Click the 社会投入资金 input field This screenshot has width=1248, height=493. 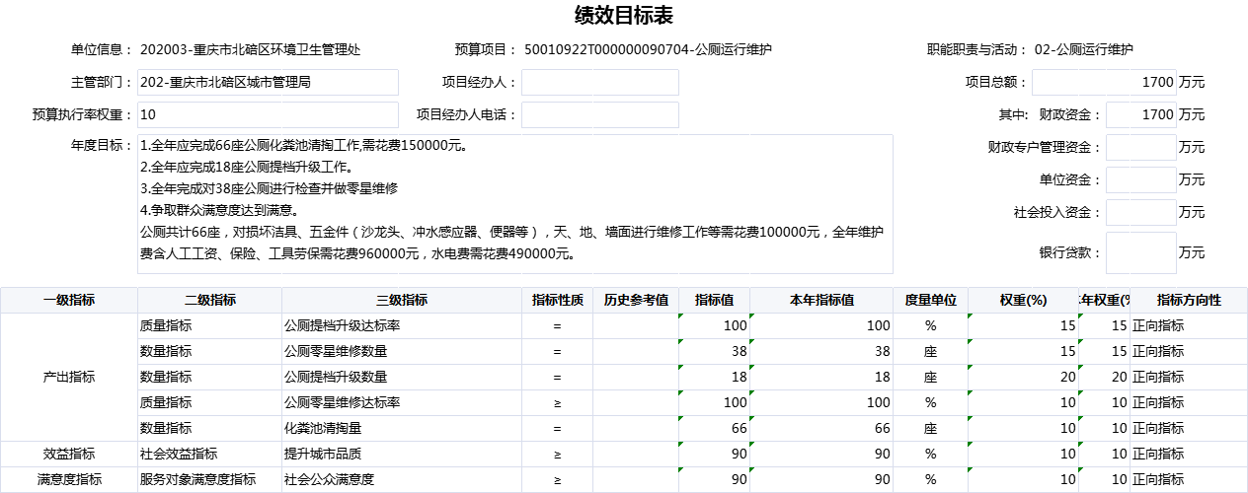1141,213
